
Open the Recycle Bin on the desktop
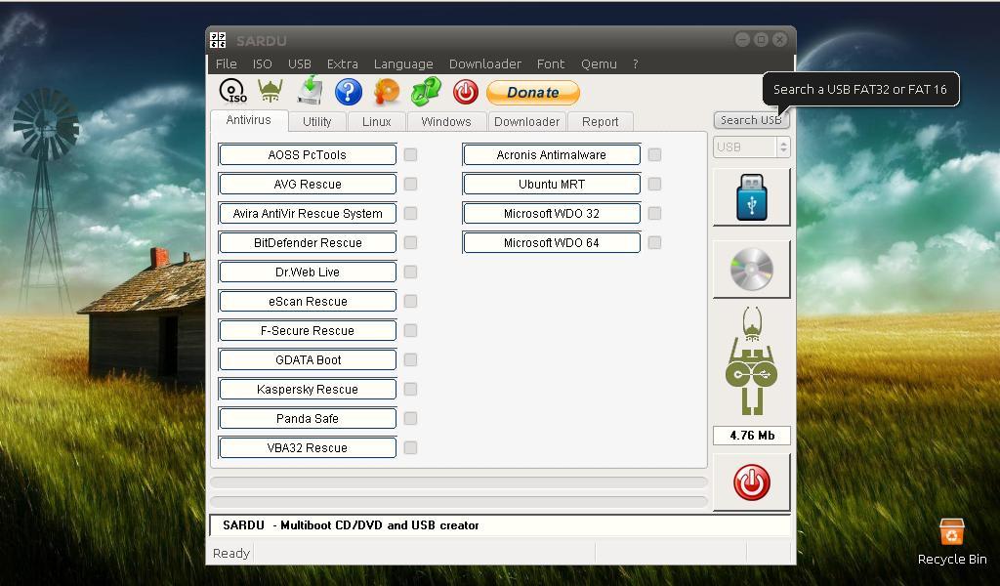pyautogui.click(x=951, y=541)
